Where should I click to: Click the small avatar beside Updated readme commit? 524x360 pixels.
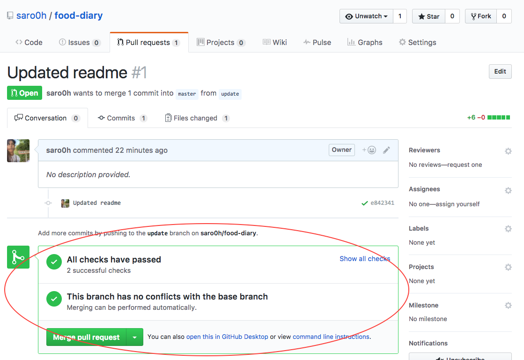click(65, 203)
